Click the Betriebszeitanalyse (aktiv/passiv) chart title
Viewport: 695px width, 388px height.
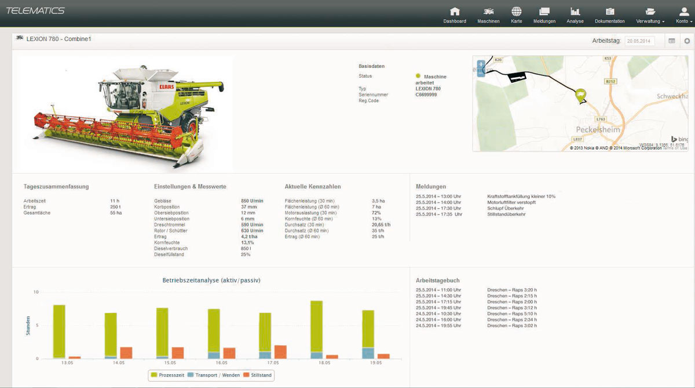[211, 280]
